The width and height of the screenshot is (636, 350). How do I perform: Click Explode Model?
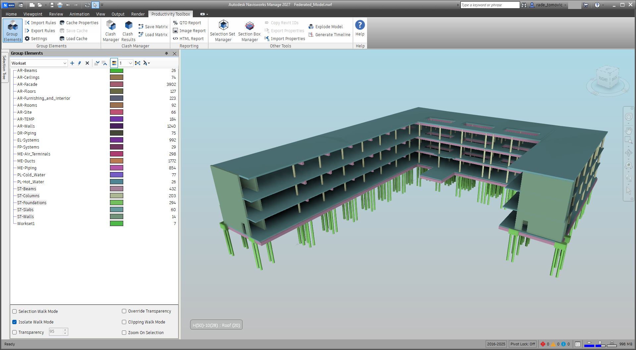326,27
